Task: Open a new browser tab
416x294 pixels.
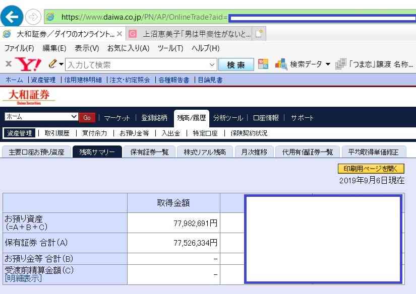Action: point(259,34)
